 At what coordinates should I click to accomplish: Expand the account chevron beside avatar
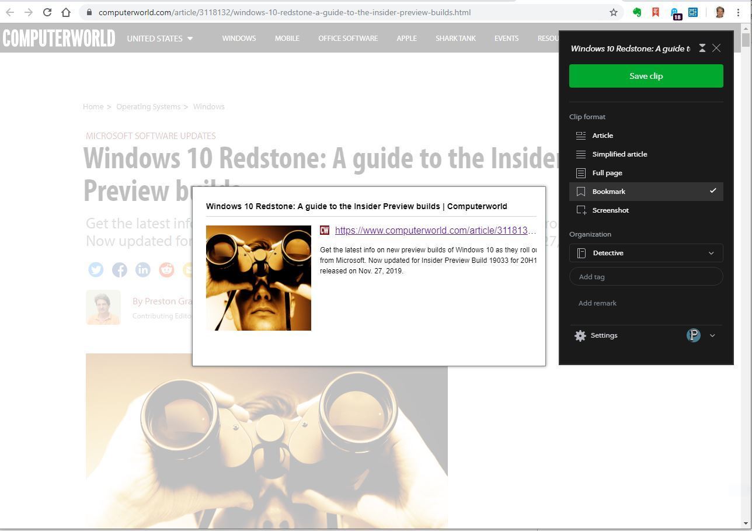pos(712,335)
